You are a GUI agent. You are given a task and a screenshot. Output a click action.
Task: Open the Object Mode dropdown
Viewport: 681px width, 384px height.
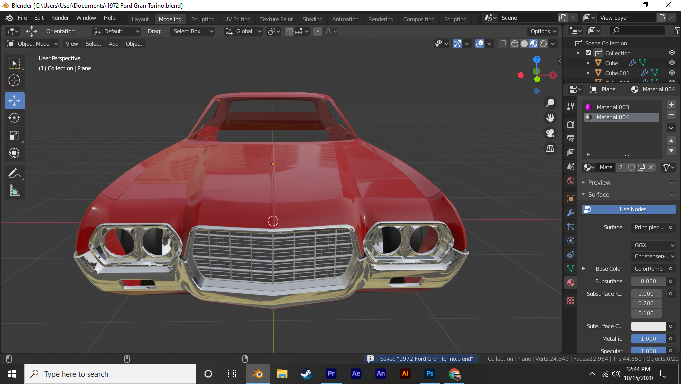coord(33,44)
